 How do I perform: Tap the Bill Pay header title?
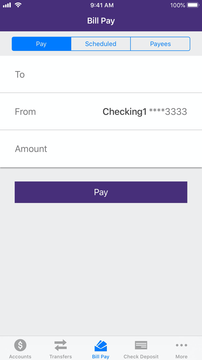tap(101, 21)
